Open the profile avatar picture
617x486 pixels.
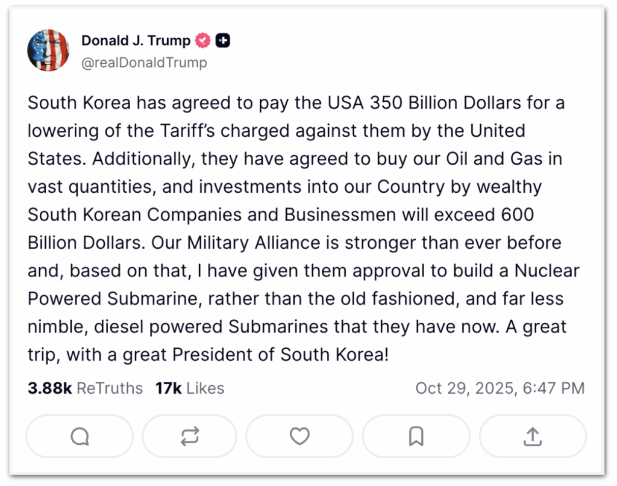pos(48,50)
